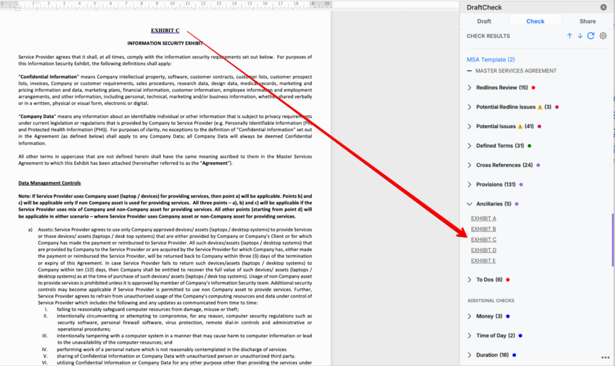Collapse the Master Services Agreement section
This screenshot has width=615, height=366.
(470, 71)
